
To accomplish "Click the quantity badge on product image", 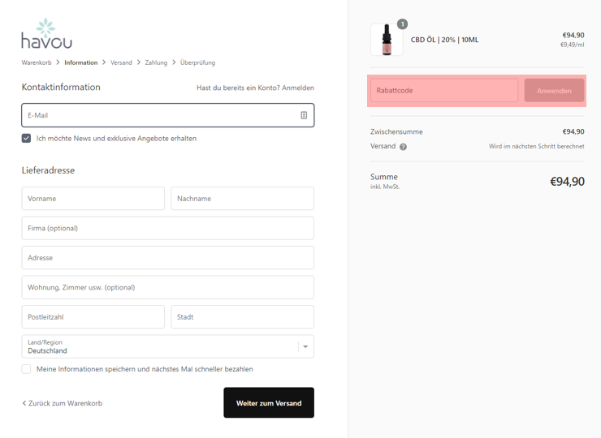I will click(402, 24).
